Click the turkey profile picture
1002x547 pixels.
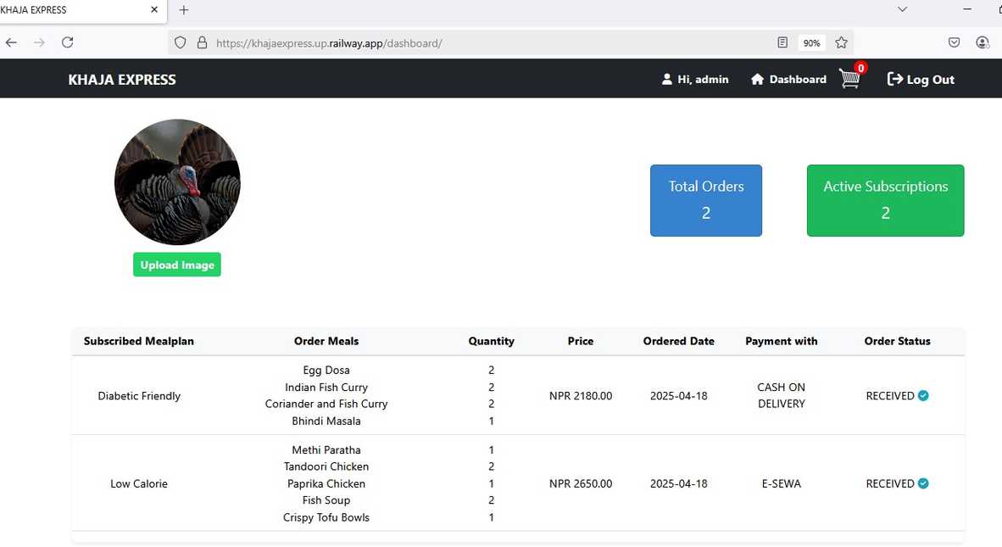[x=177, y=182]
